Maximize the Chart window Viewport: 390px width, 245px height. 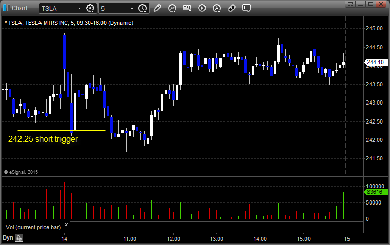[x=371, y=4]
